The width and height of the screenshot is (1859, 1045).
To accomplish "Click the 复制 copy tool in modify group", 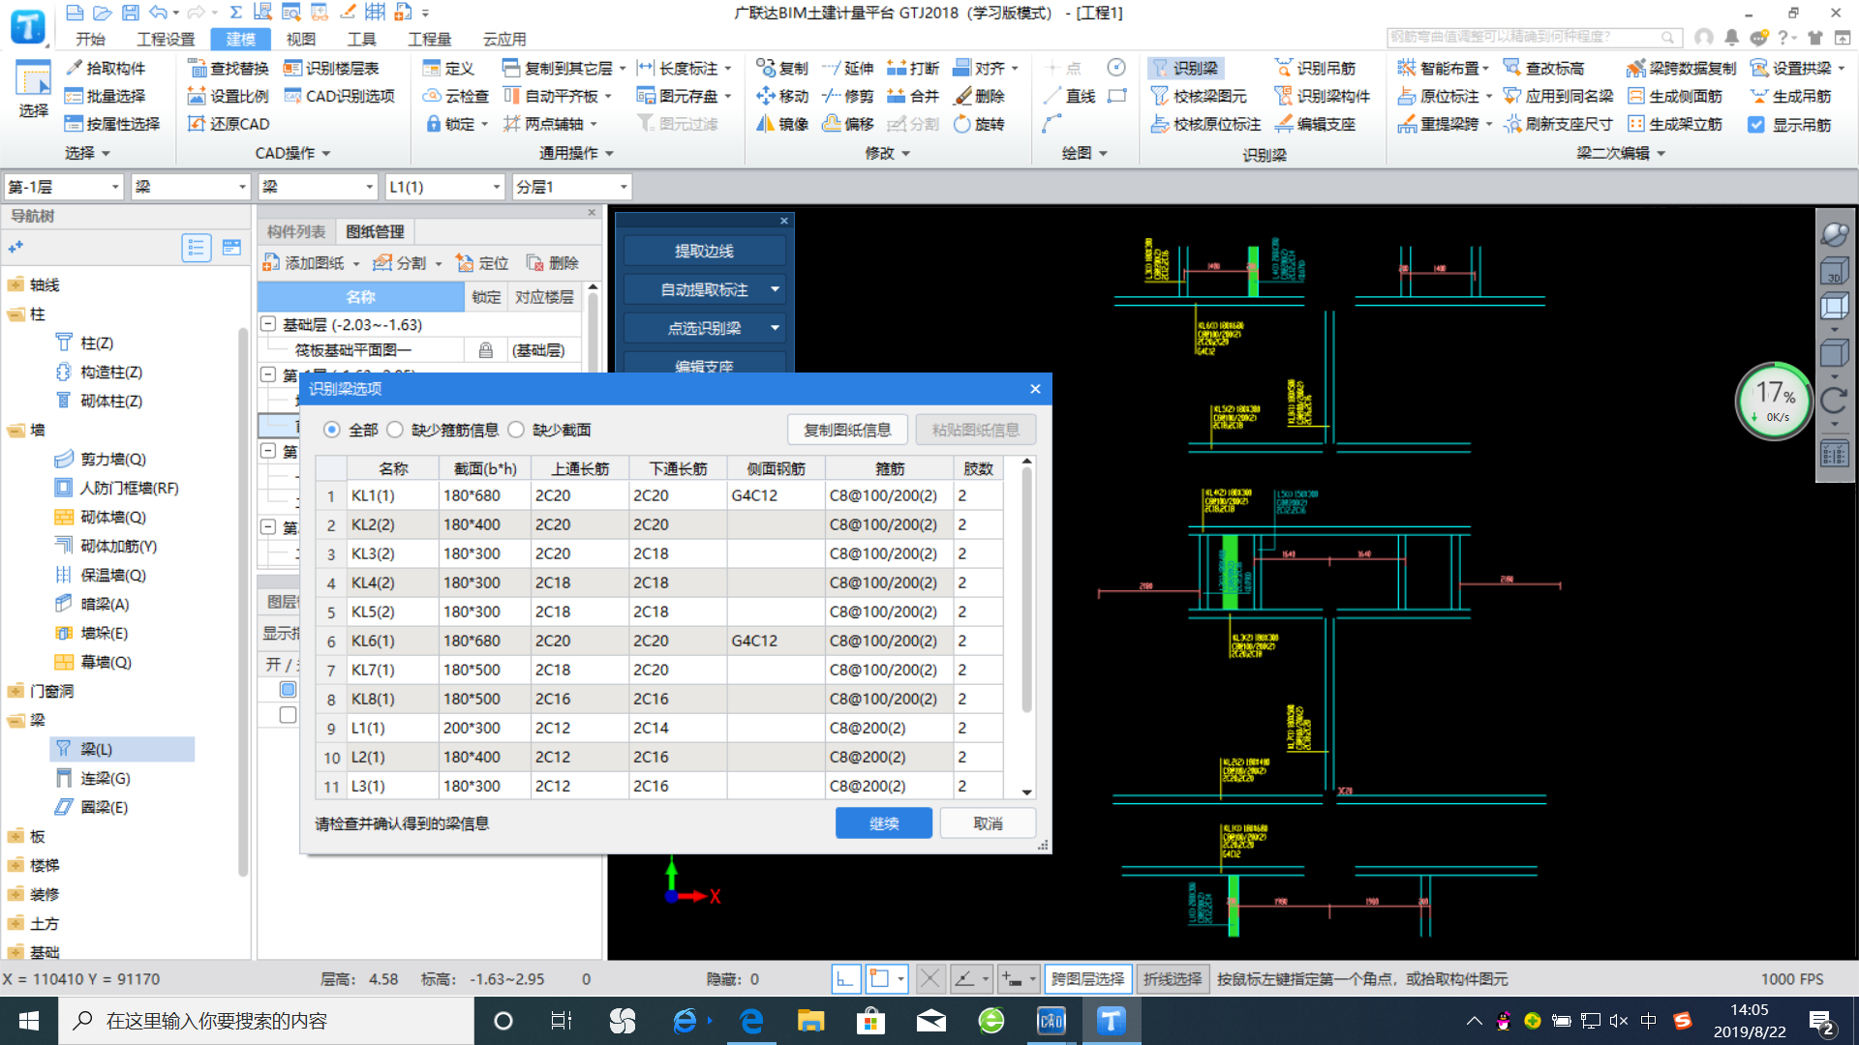I will click(782, 68).
